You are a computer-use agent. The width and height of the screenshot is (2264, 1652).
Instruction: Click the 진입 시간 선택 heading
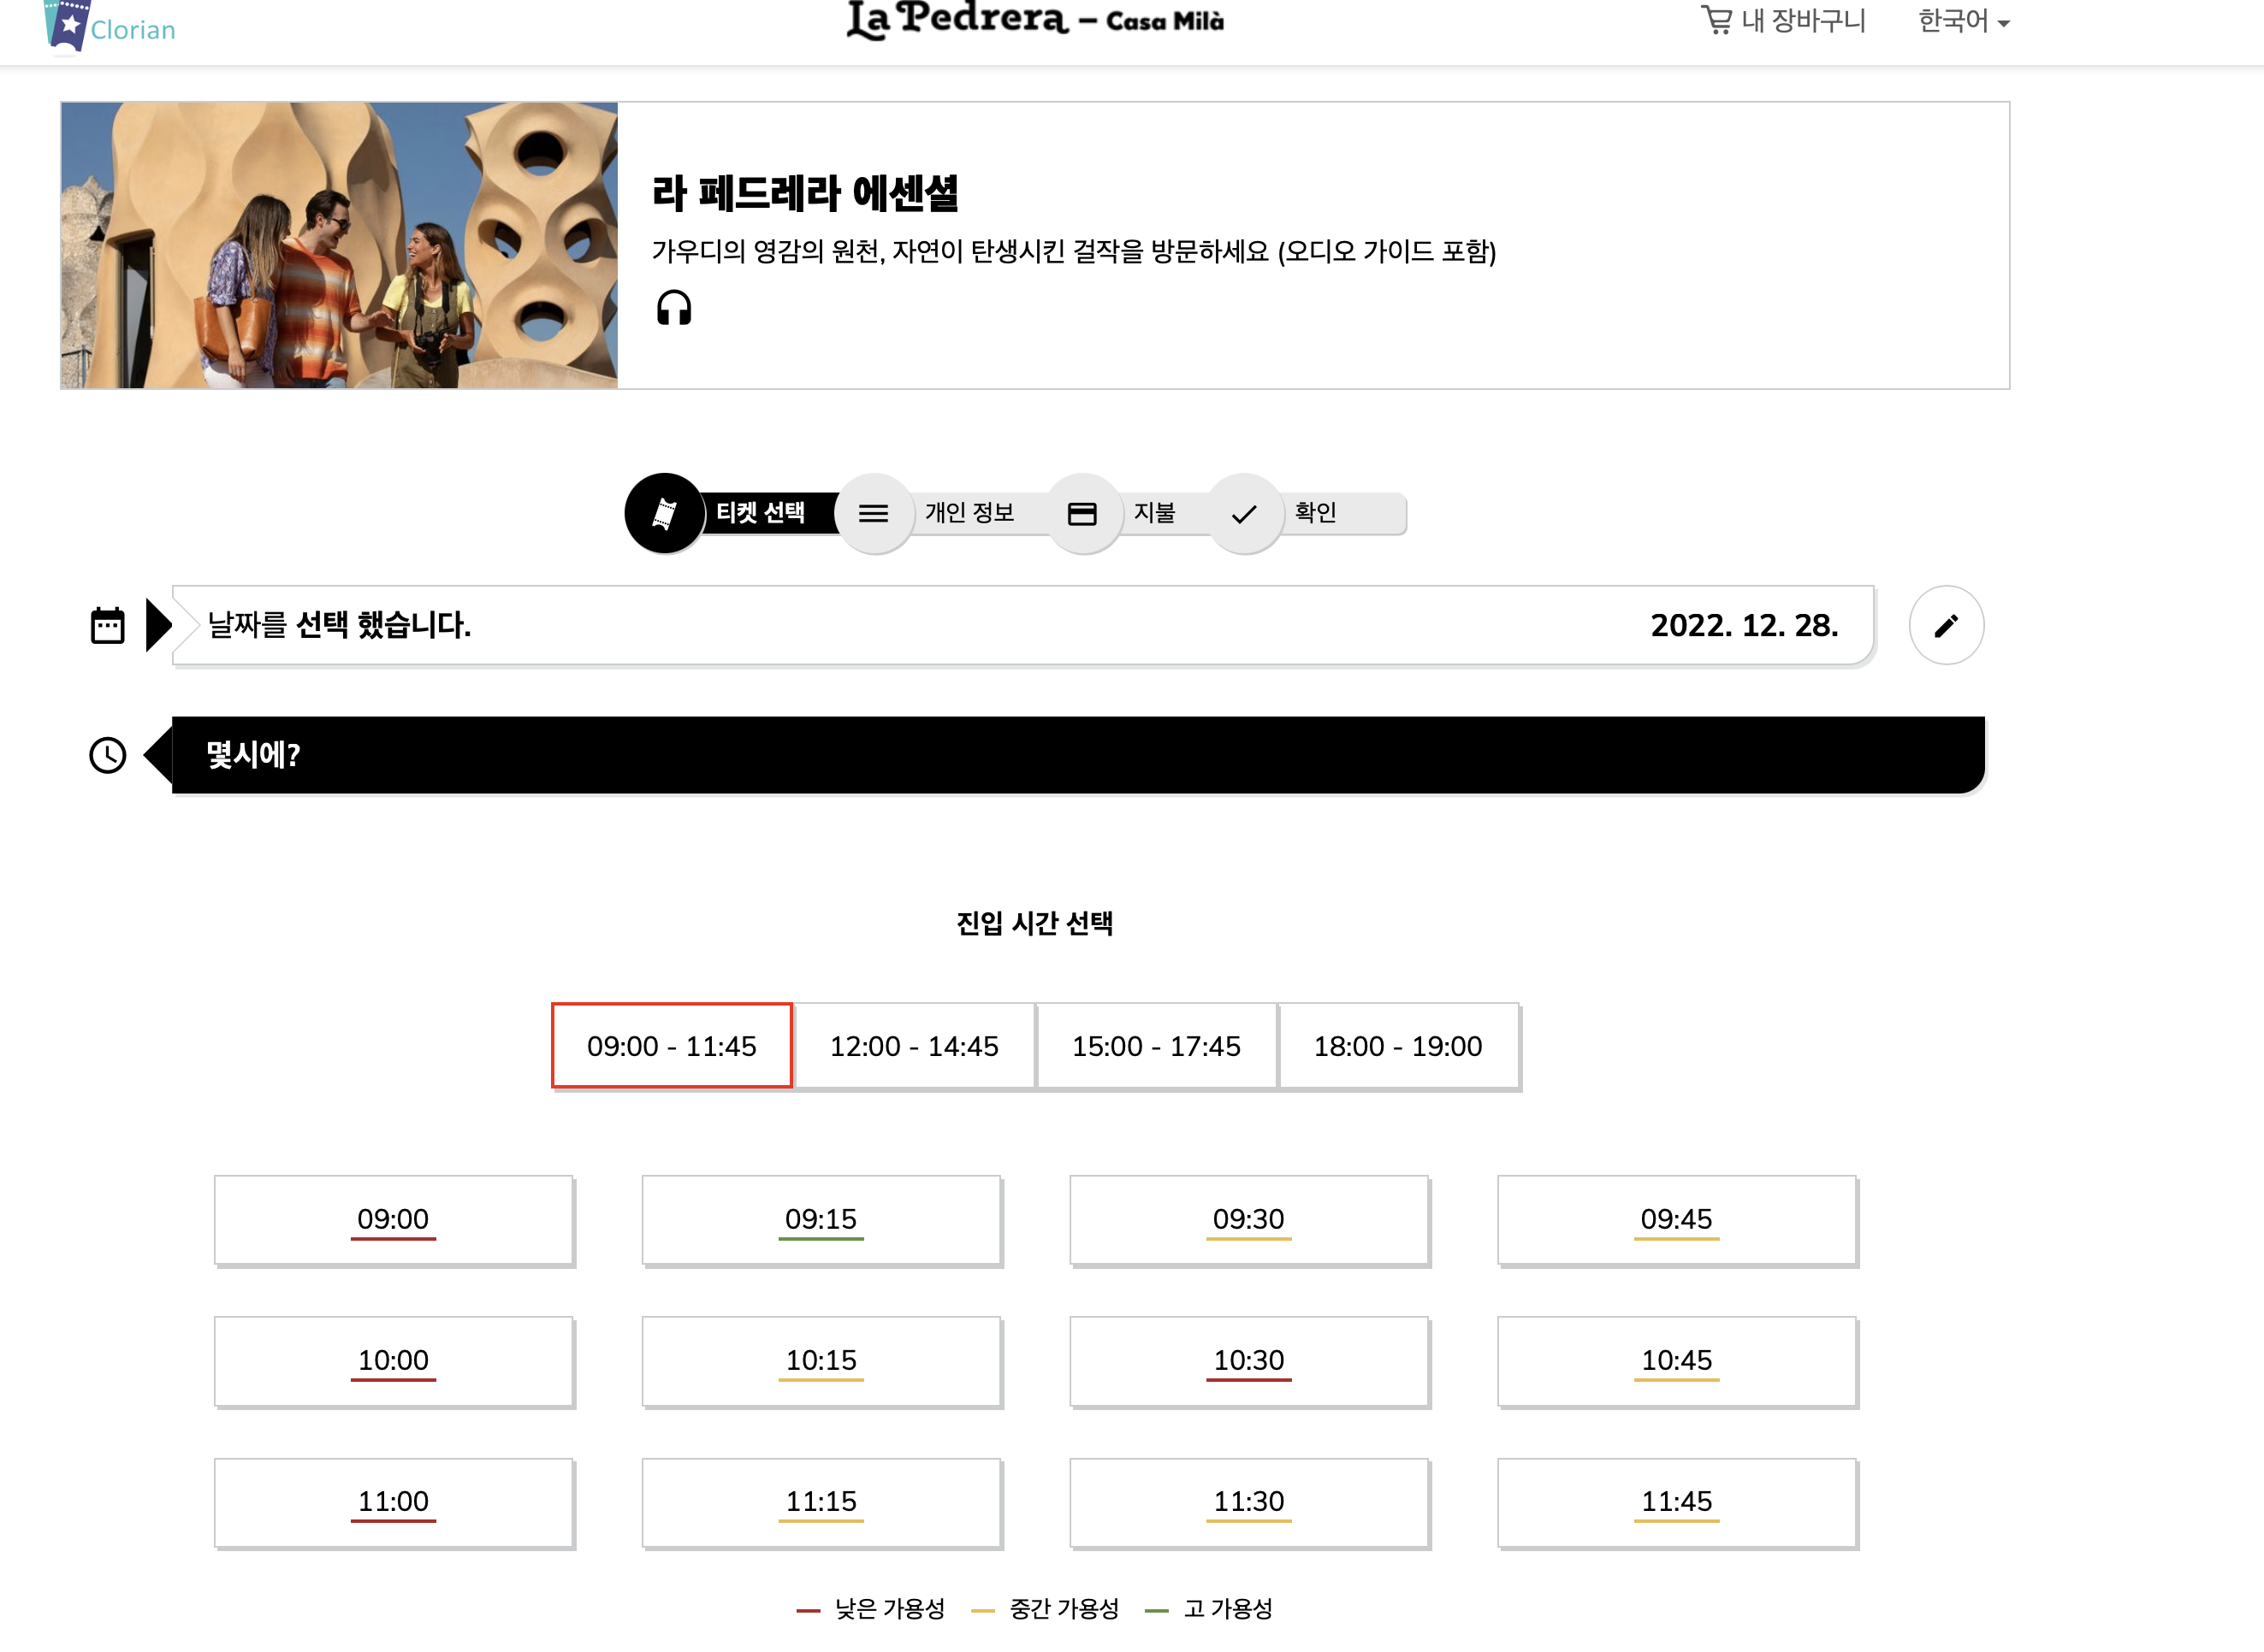click(x=1034, y=922)
